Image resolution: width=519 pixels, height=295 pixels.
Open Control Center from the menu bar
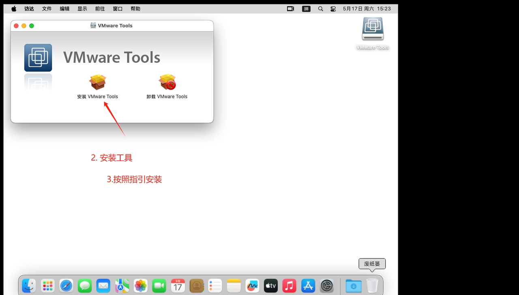[333, 8]
